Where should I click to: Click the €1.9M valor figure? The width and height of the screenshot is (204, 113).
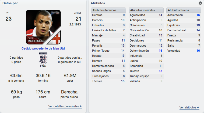tap(70, 76)
